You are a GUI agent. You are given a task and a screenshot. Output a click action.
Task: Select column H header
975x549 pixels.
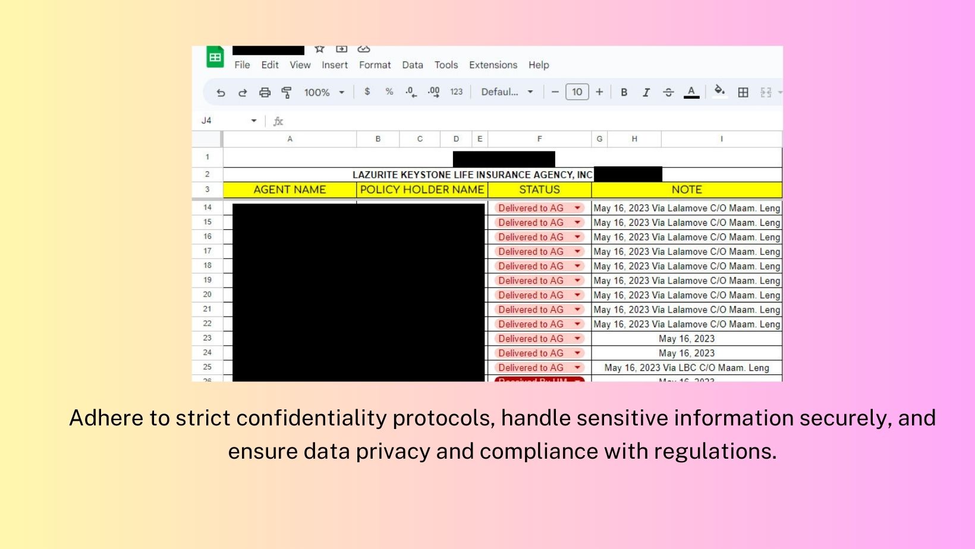click(x=634, y=139)
